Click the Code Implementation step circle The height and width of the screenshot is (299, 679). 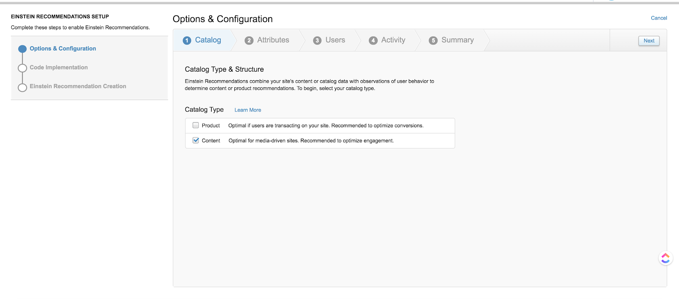coord(22,68)
